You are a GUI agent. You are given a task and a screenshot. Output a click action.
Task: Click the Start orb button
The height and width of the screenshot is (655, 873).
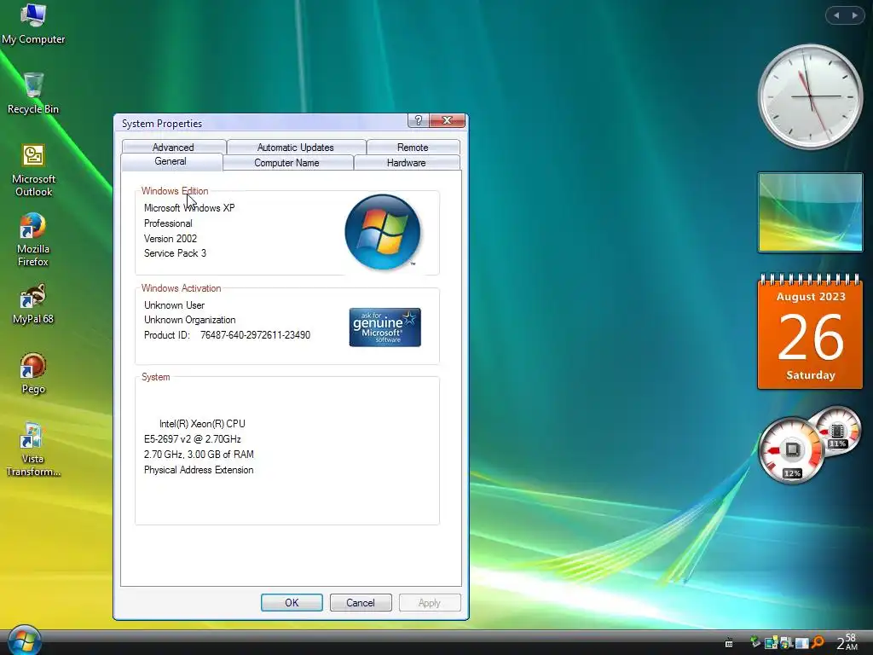tap(24, 640)
